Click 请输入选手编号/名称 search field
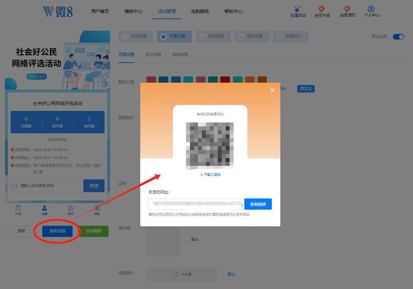Image resolution: width=413 pixels, height=289 pixels. point(47,186)
